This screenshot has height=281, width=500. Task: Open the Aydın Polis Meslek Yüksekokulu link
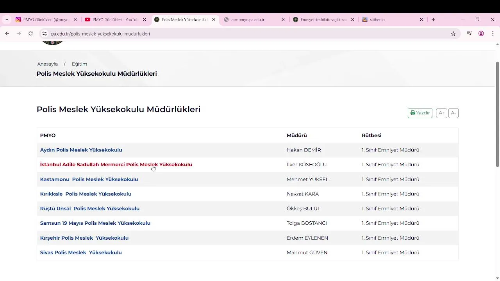[x=81, y=150]
